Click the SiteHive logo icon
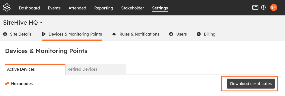The width and height of the screenshot is (285, 96). click(7, 8)
